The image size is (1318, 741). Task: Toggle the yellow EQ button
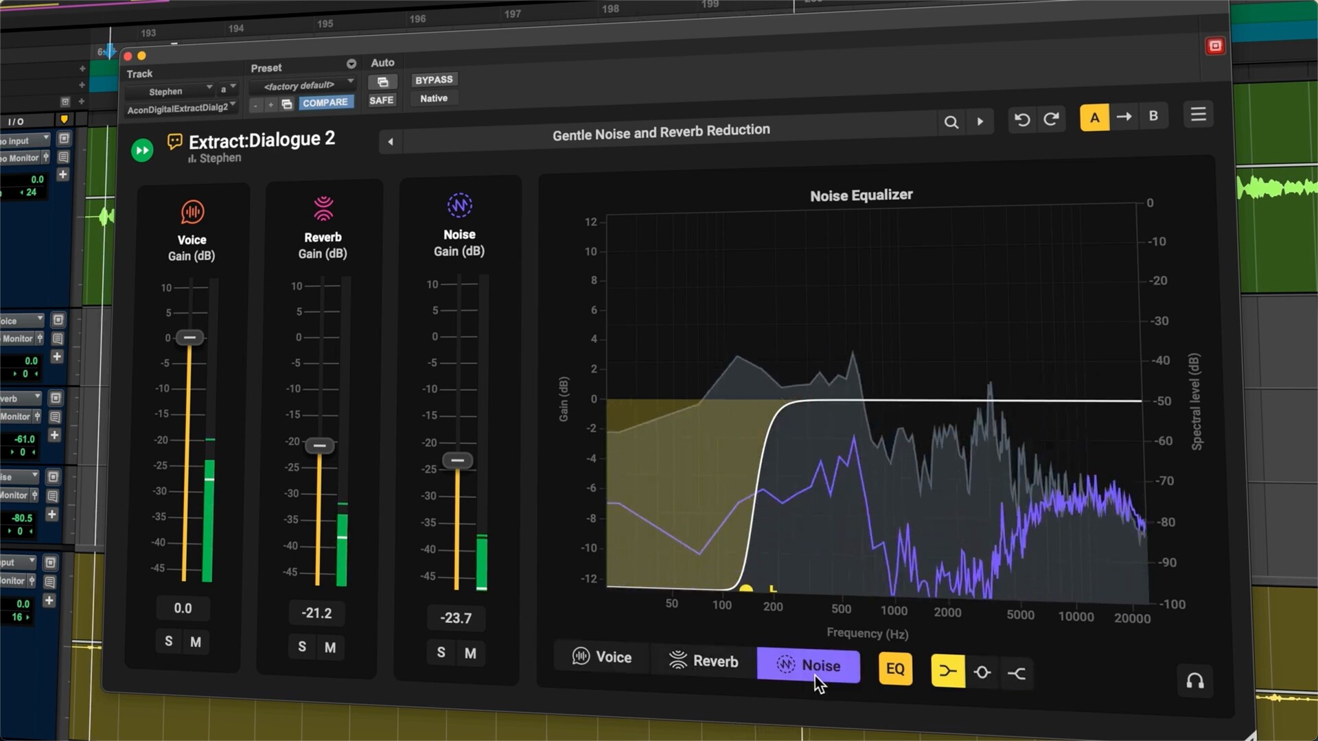click(x=895, y=669)
